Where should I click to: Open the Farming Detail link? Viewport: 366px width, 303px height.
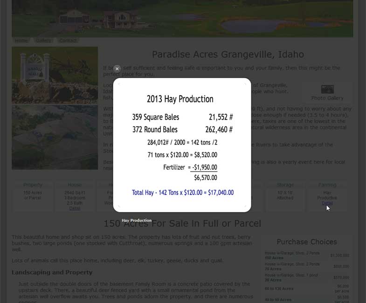click(327, 203)
